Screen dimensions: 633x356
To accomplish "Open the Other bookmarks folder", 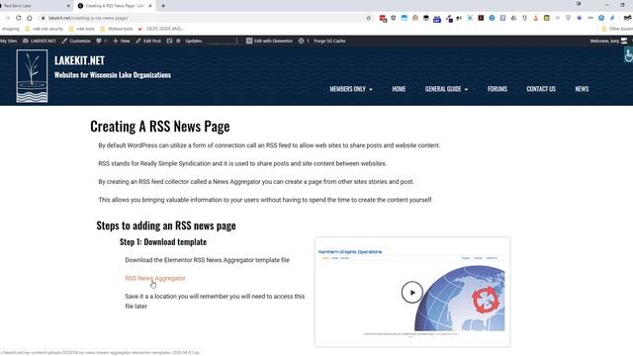I will click(x=617, y=29).
